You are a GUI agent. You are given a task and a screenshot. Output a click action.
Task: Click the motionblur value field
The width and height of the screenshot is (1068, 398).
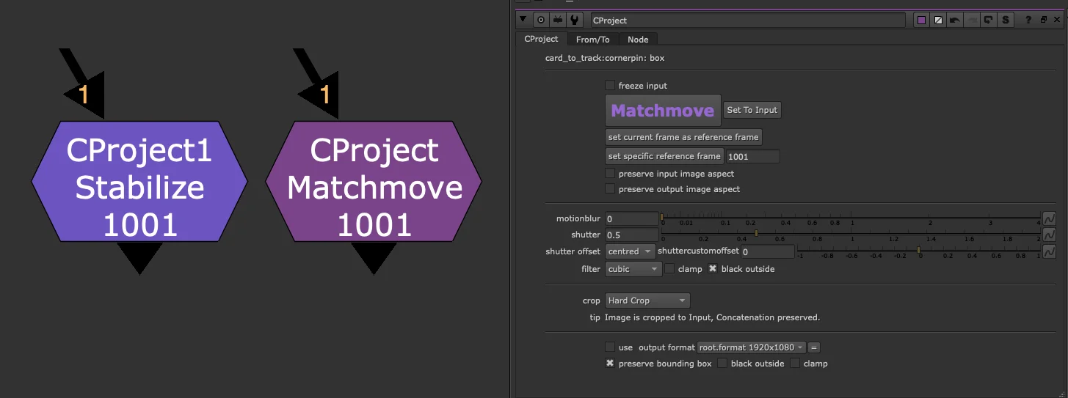click(x=631, y=218)
